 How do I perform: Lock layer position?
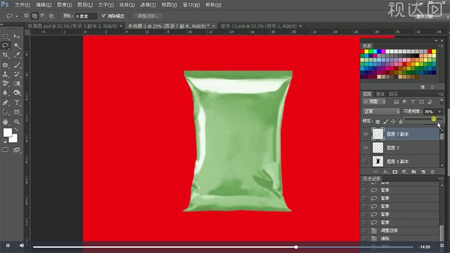tap(393, 121)
